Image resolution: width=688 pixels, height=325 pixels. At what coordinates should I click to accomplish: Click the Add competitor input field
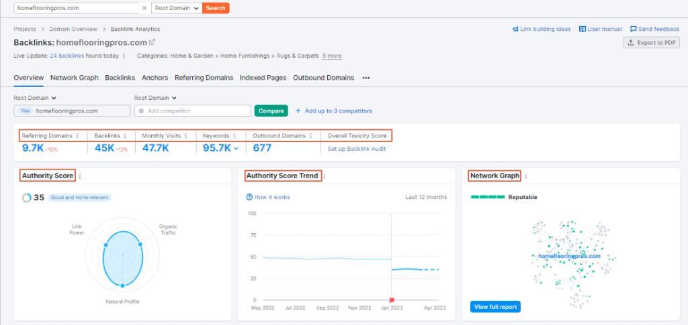pyautogui.click(x=193, y=111)
